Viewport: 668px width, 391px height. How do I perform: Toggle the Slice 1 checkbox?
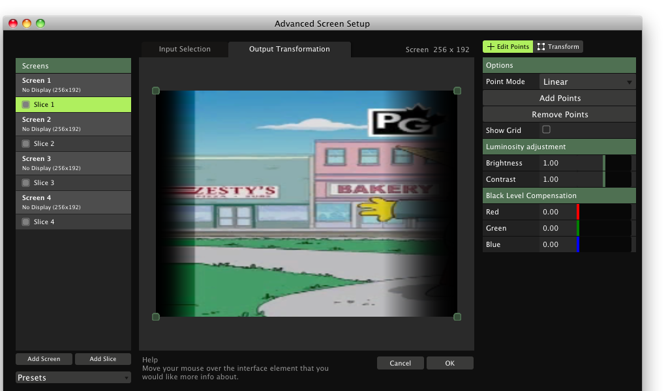[x=26, y=105]
